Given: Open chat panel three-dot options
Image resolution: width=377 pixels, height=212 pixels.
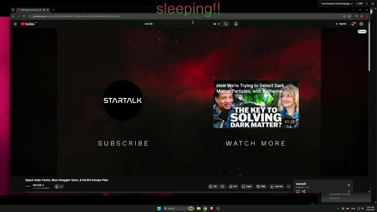Looking at the screenshot, I should (x=367, y=4).
